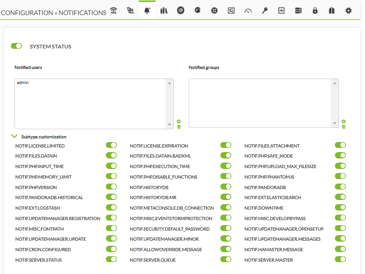Click inside the Notified groups box
365x274 pixels.
point(261,103)
